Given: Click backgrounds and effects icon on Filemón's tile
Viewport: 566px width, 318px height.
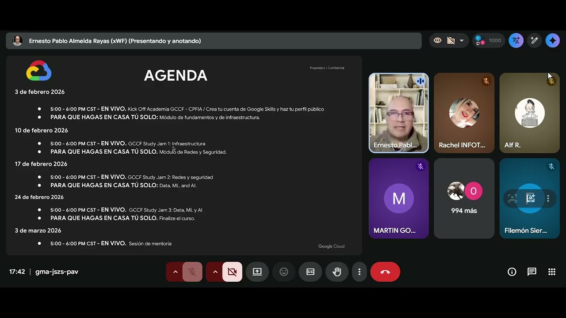Looking at the screenshot, I should 530,199.
